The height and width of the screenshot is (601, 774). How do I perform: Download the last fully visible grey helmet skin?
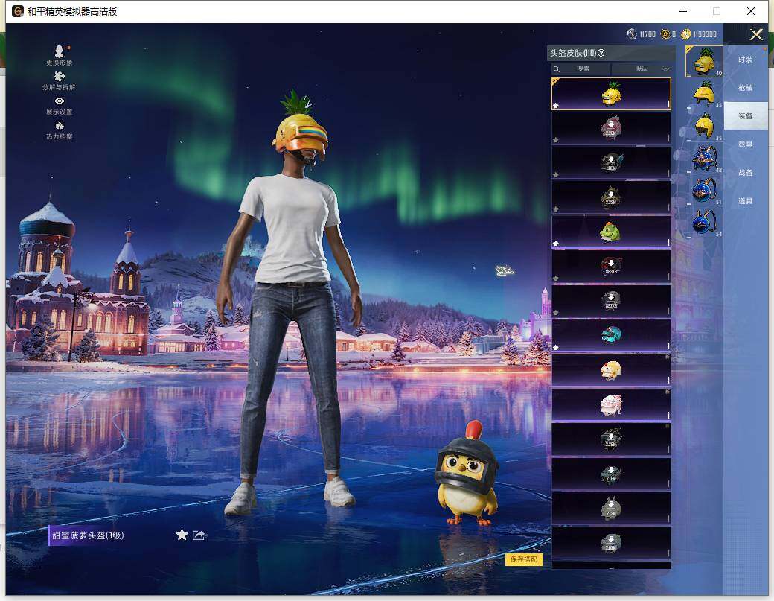tap(611, 543)
